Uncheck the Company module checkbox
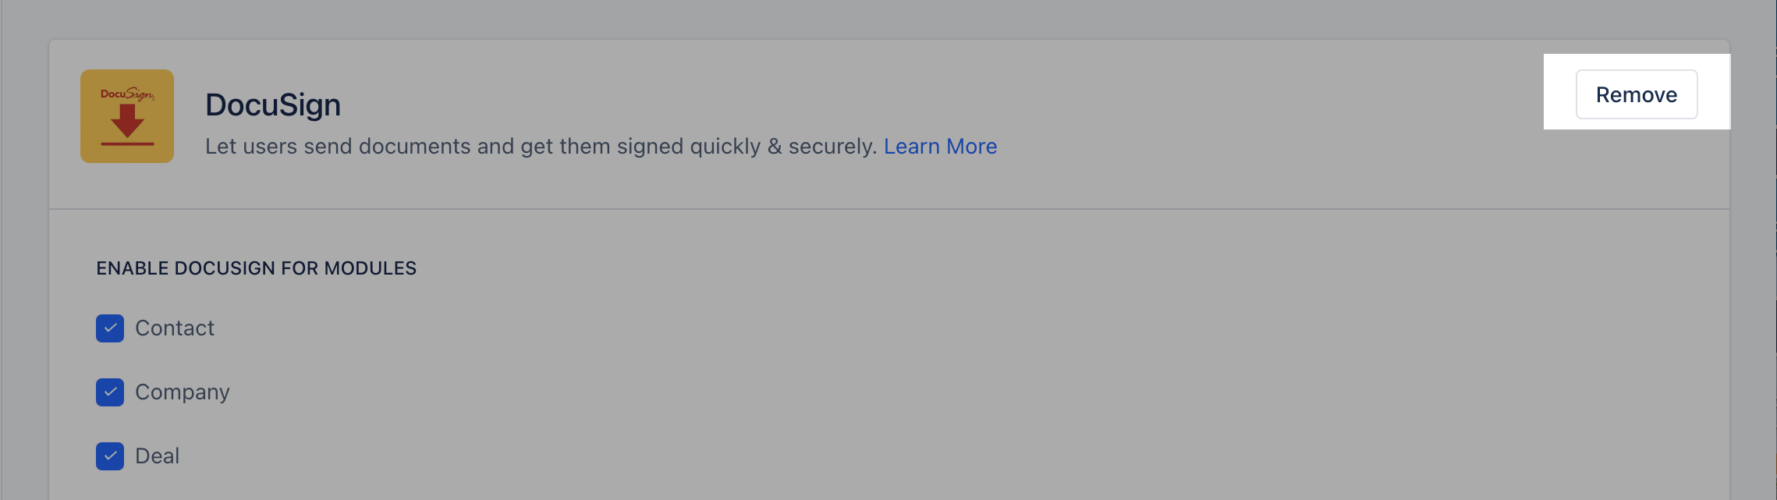1777x500 pixels. (x=110, y=392)
